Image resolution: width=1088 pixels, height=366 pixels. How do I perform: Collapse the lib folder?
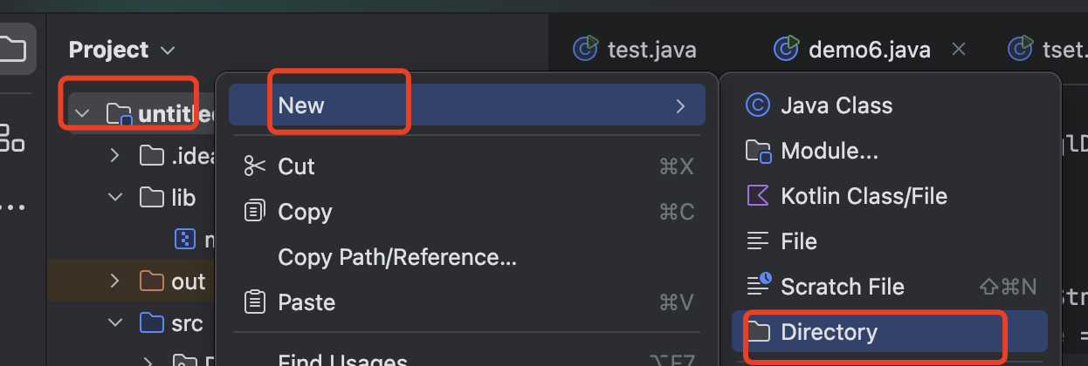coord(114,198)
